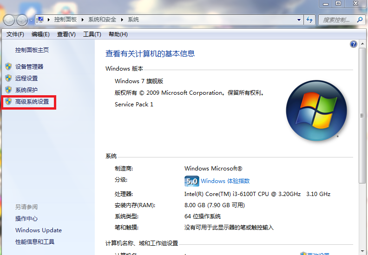Open 远程设置 link

click(26, 78)
